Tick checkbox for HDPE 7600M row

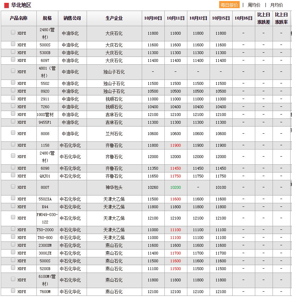click(x=13, y=291)
